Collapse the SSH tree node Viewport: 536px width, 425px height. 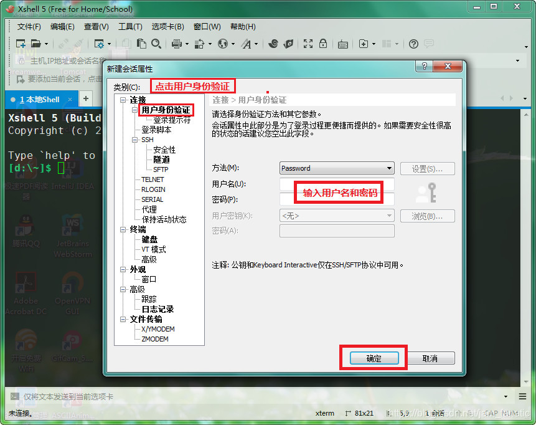point(134,140)
